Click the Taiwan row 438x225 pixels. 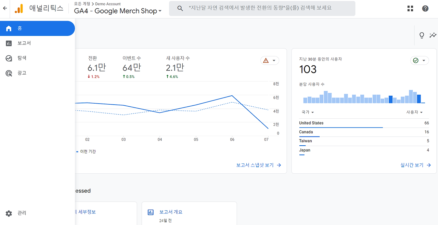point(364,141)
